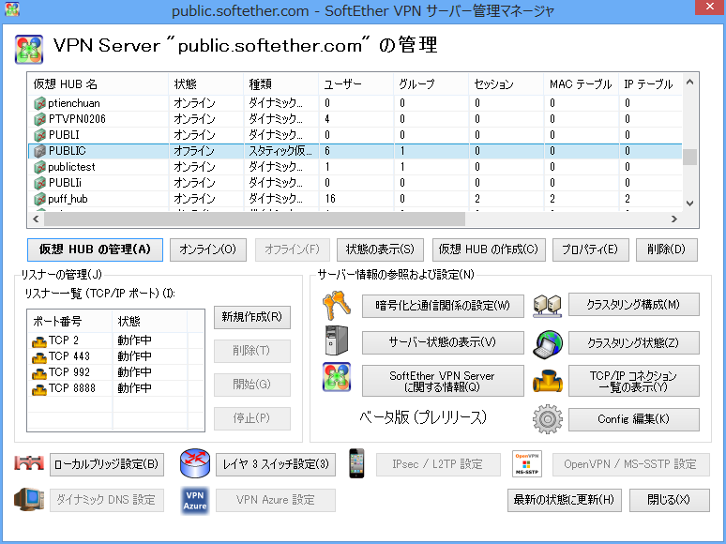This screenshot has height=544, width=726.
Task: Click the OpenVPN MS-SSTP icon
Action: click(x=526, y=464)
